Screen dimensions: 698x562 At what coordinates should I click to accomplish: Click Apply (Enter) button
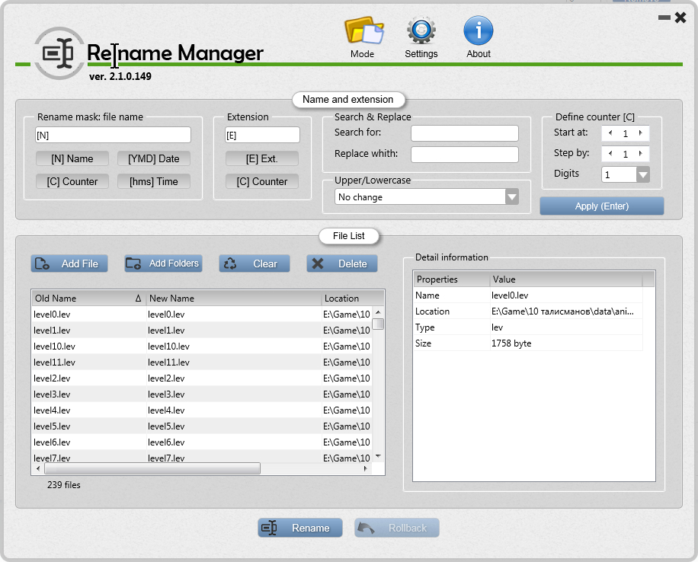(x=602, y=206)
